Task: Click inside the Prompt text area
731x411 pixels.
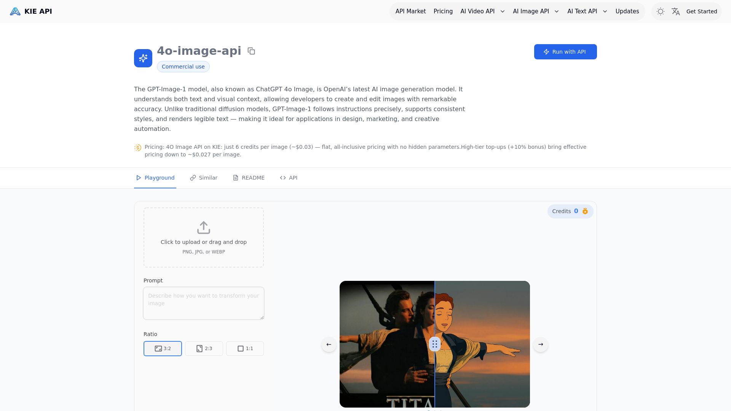Action: click(204, 303)
